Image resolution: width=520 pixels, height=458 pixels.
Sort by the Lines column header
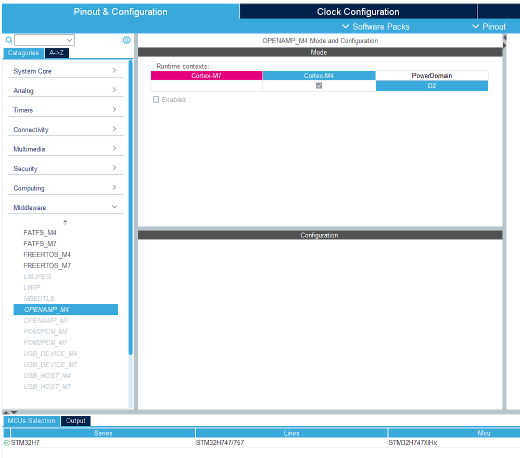tap(291, 433)
